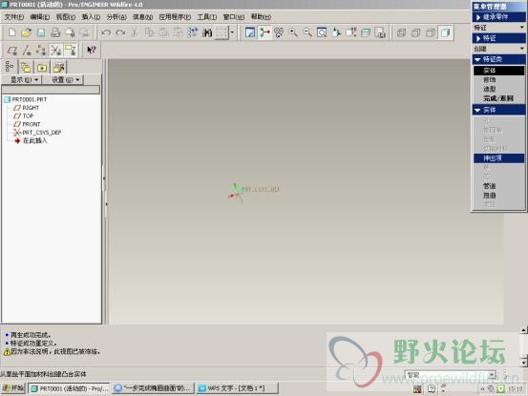Toggle datum axes display icon
This screenshot has height=396, width=528.
27,51
